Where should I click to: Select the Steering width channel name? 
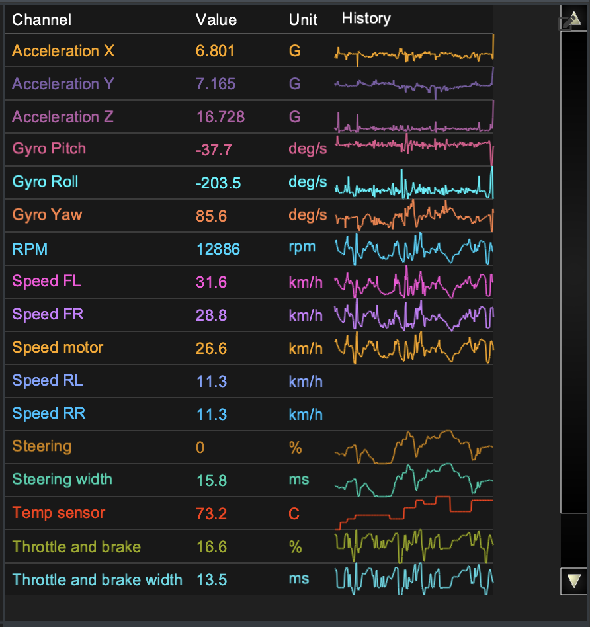point(62,480)
